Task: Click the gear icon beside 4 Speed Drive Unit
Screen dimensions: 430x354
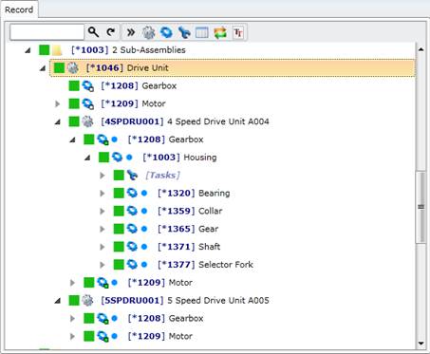Action: [87, 121]
